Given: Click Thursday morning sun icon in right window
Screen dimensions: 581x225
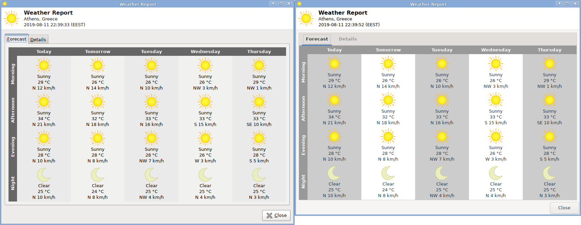Looking at the screenshot, I should (x=549, y=64).
